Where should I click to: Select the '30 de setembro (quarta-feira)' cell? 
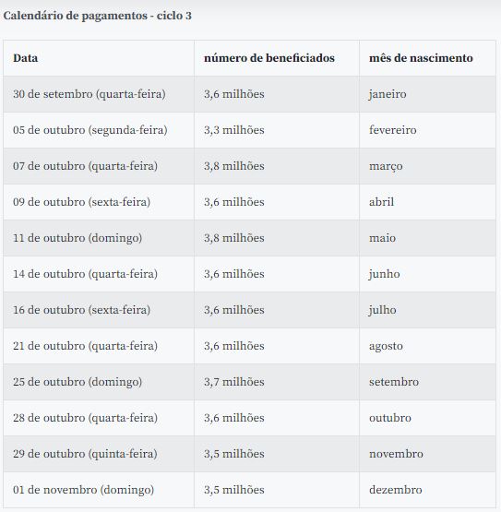coord(99,94)
